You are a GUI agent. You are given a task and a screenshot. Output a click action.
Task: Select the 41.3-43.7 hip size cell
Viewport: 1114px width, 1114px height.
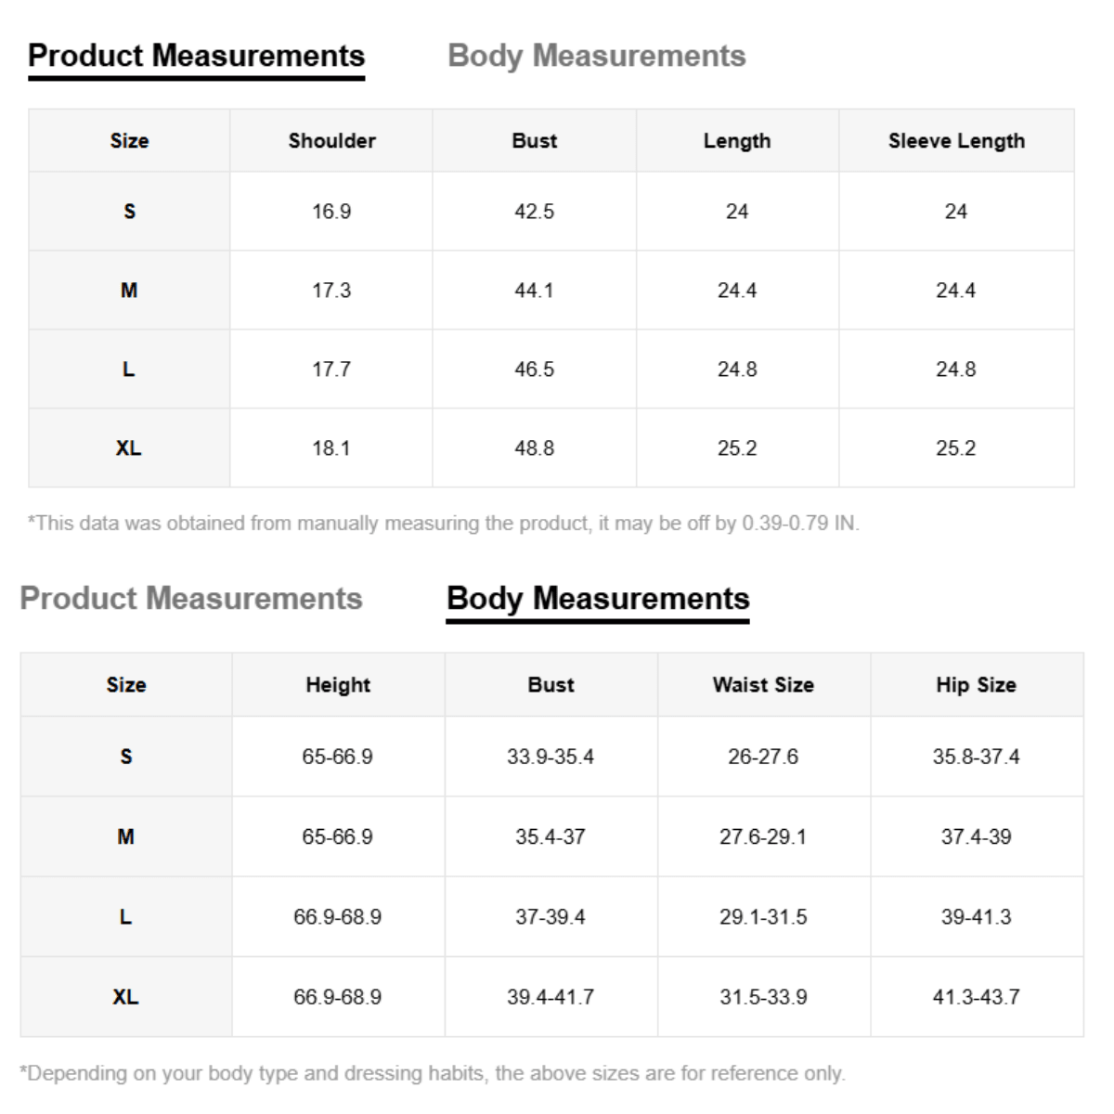point(976,997)
